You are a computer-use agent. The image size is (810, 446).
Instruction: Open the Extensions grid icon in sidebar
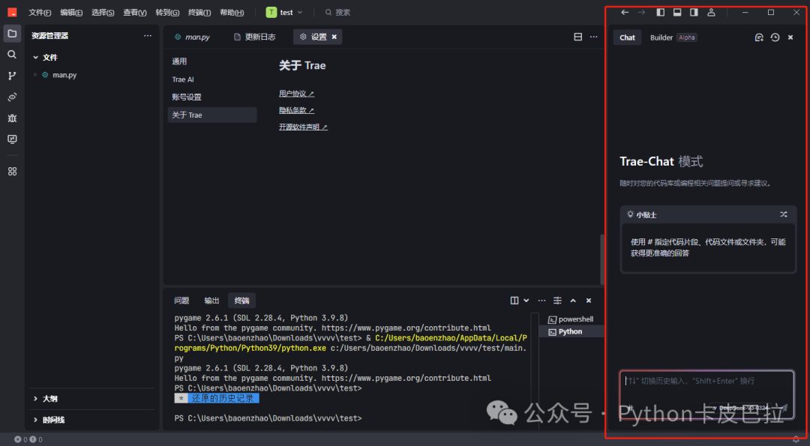pyautogui.click(x=12, y=172)
